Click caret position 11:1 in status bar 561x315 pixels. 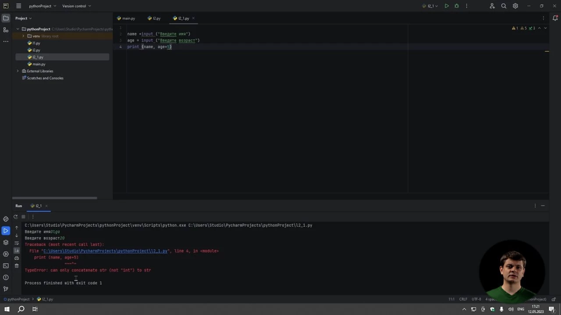click(451, 299)
